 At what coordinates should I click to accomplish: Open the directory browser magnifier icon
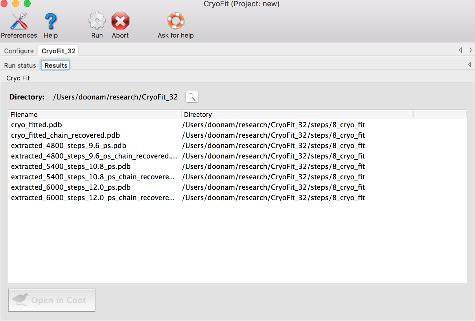192,97
